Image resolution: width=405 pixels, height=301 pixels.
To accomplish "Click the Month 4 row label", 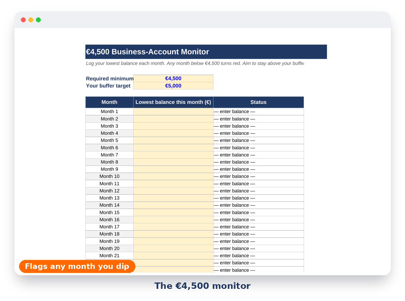I will coord(109,133).
